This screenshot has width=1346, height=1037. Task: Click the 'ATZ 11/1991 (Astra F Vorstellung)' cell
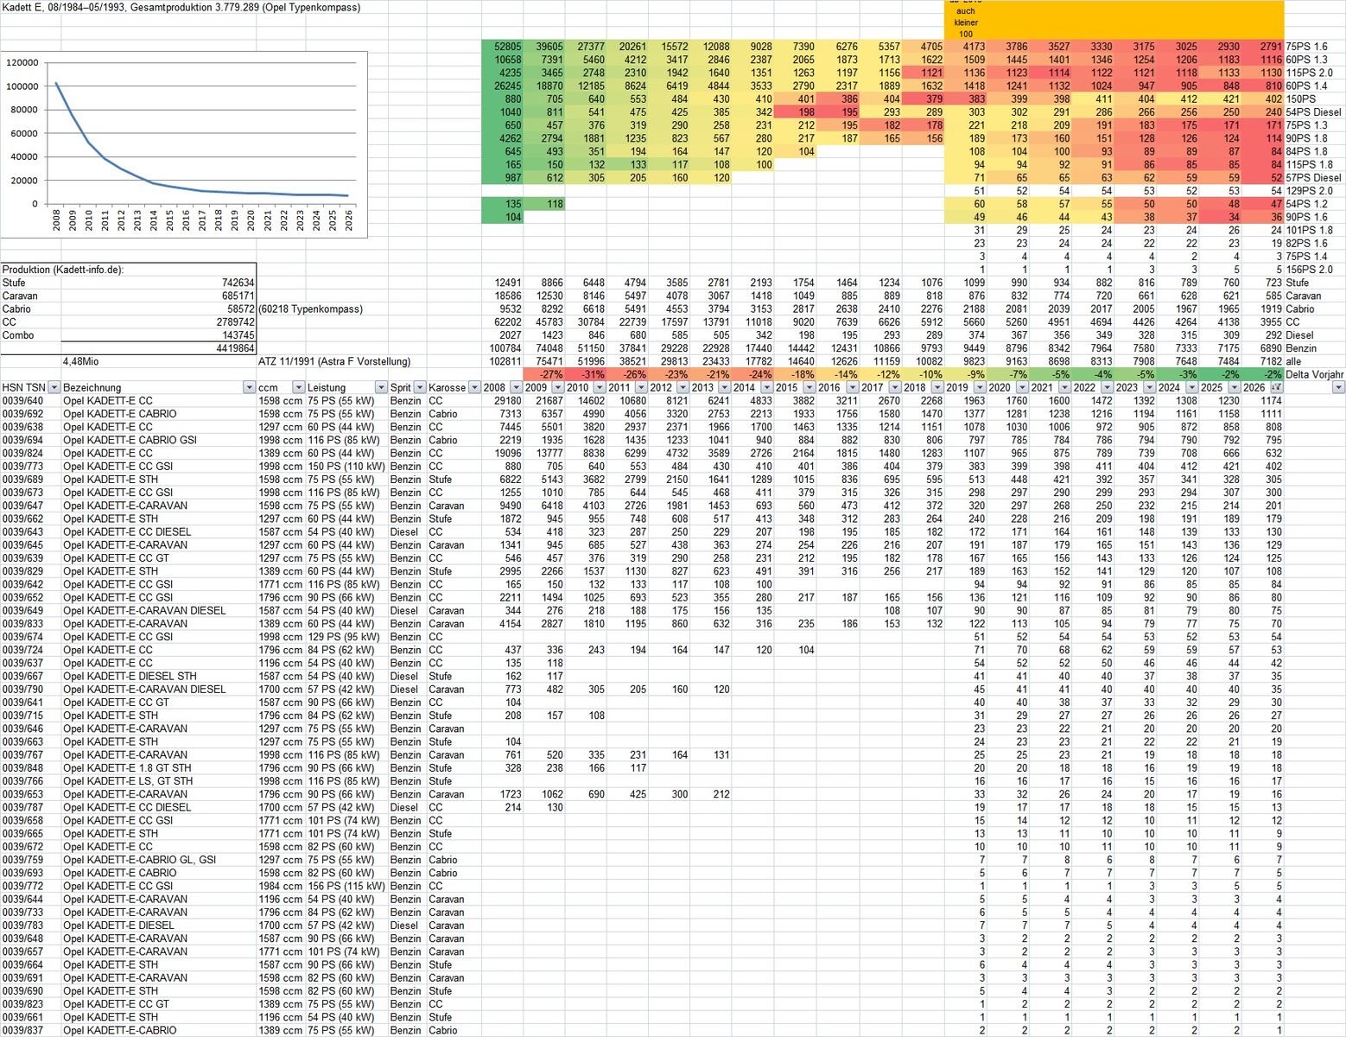(334, 361)
